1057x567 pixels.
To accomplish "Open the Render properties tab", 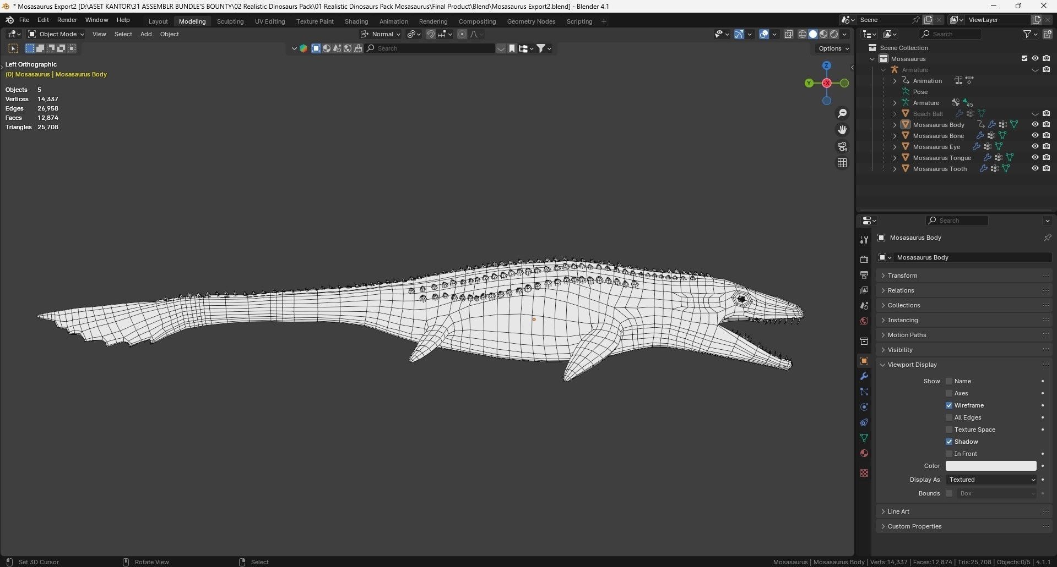I will click(864, 259).
